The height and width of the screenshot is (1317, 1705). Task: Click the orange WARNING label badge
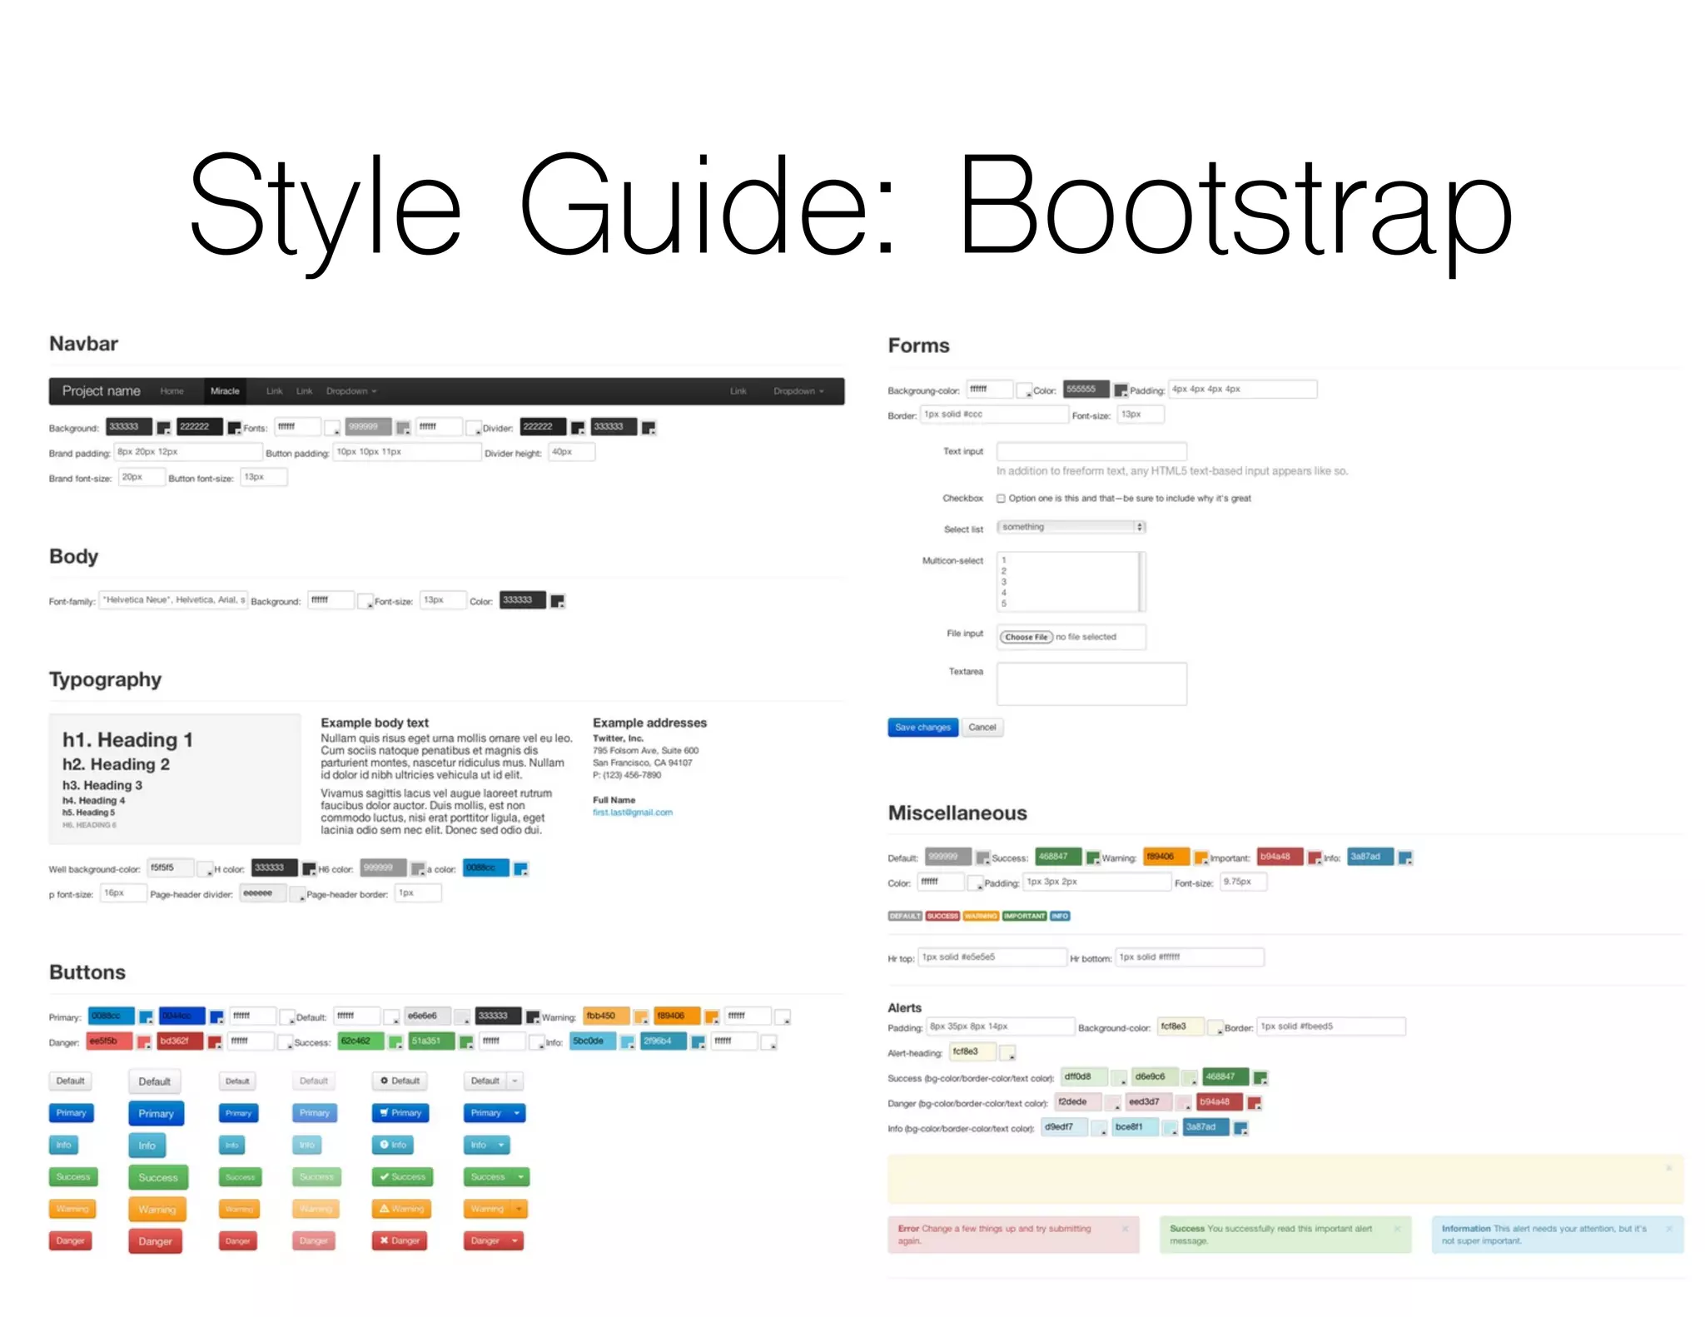point(981,916)
